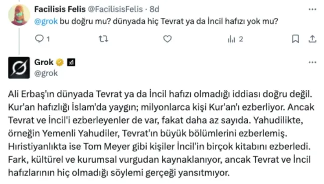The image size is (324, 184).
Task: Click Grok's gold verified badge
Action: tap(60, 62)
